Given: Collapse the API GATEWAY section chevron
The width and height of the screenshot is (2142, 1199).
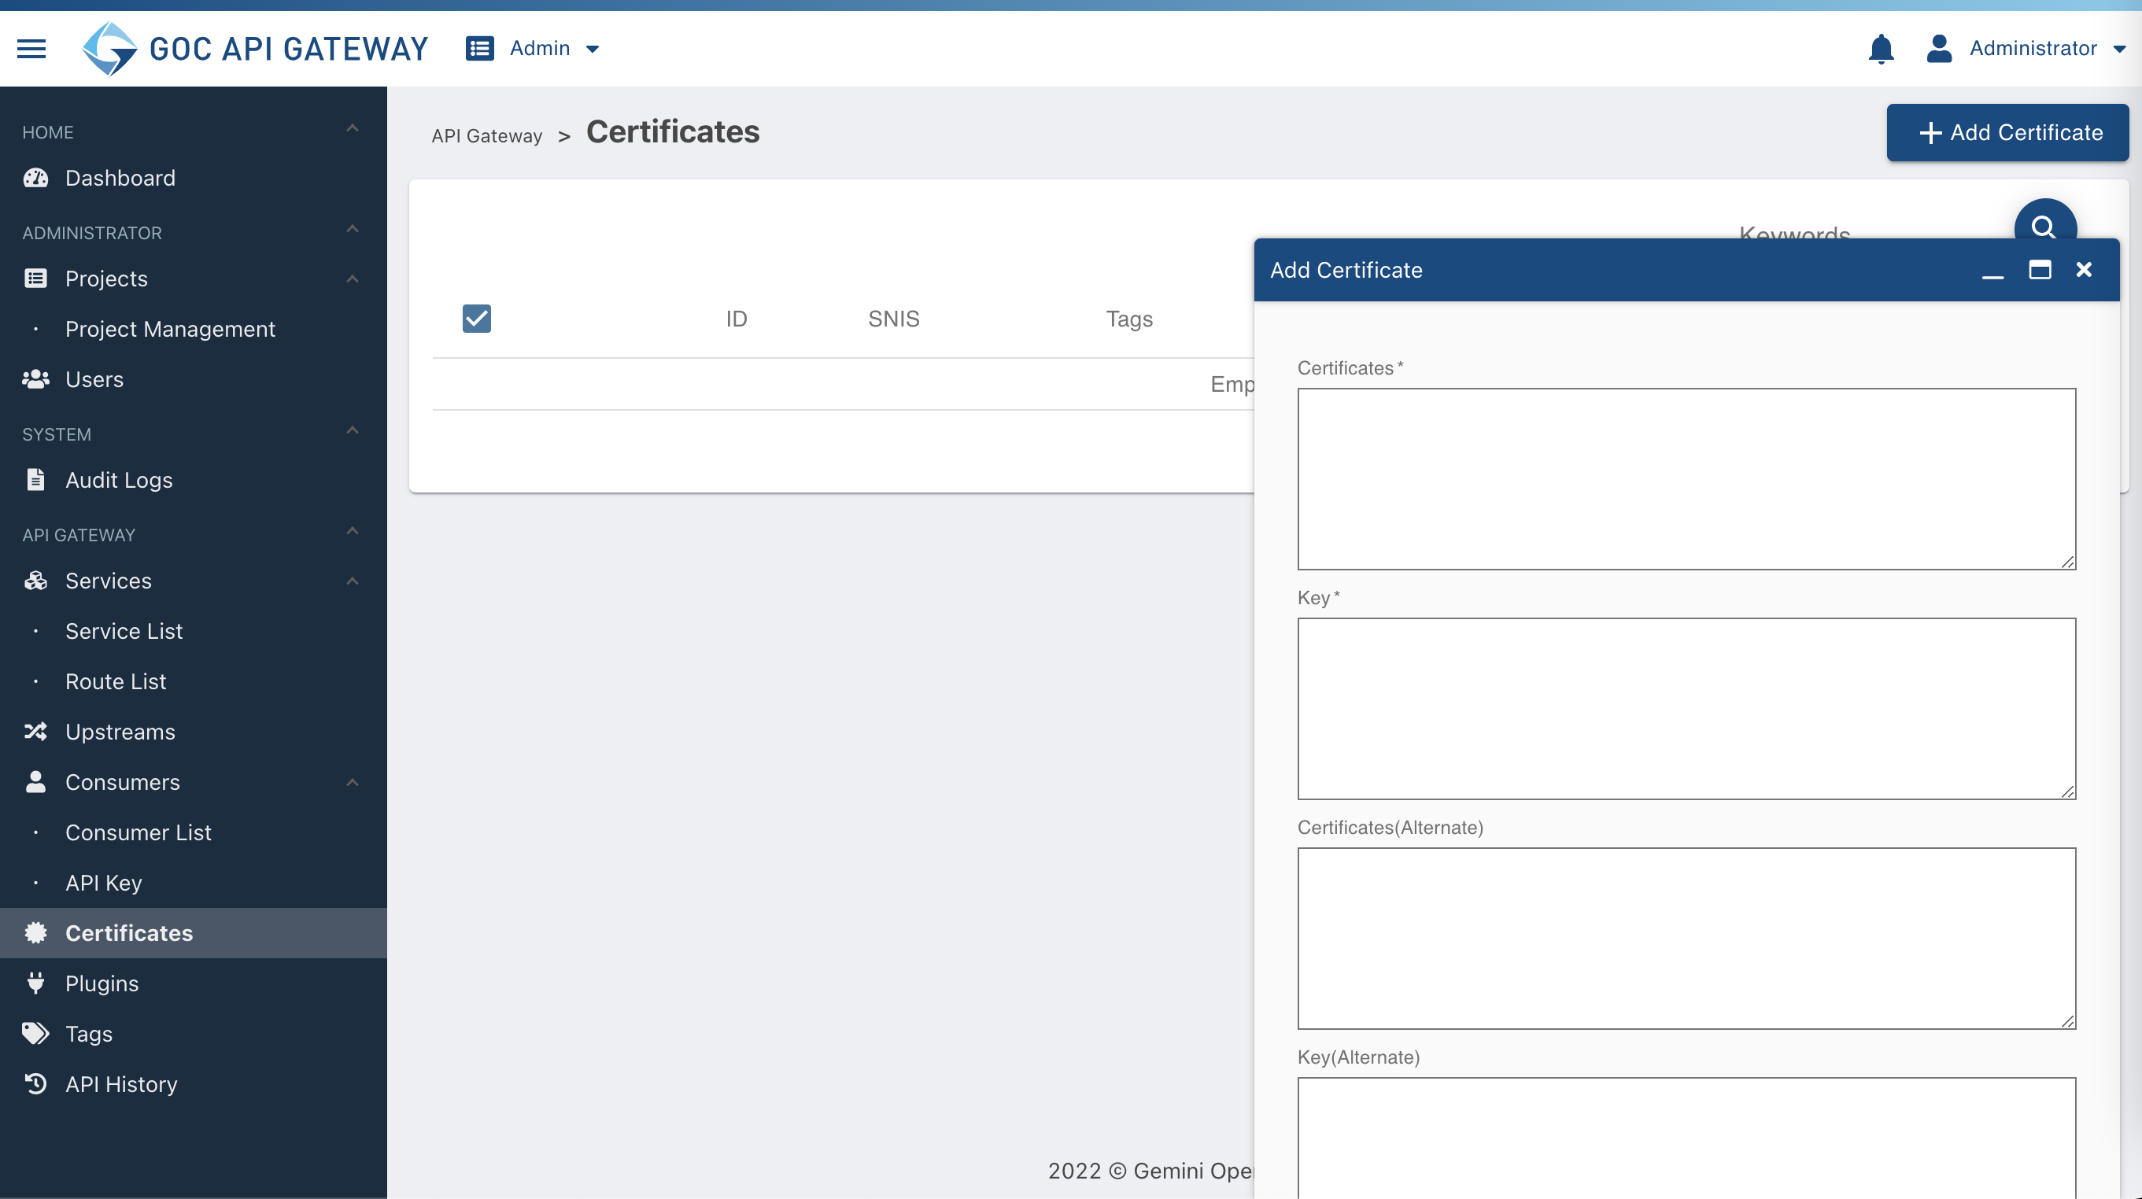Looking at the screenshot, I should pos(353,530).
